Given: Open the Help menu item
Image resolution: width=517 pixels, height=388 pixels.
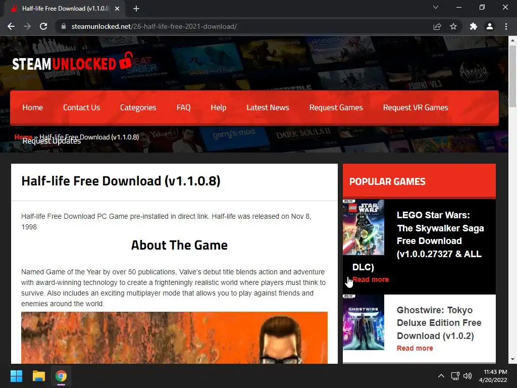Looking at the screenshot, I should coord(218,108).
